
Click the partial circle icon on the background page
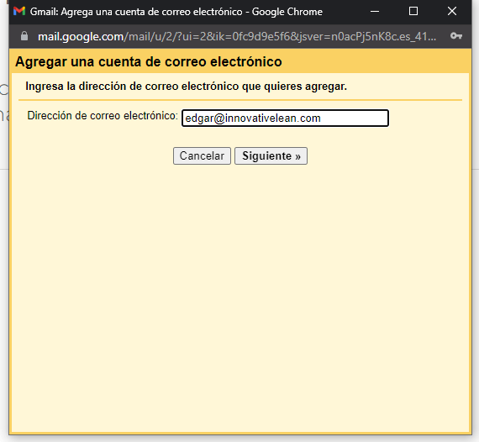[4, 89]
